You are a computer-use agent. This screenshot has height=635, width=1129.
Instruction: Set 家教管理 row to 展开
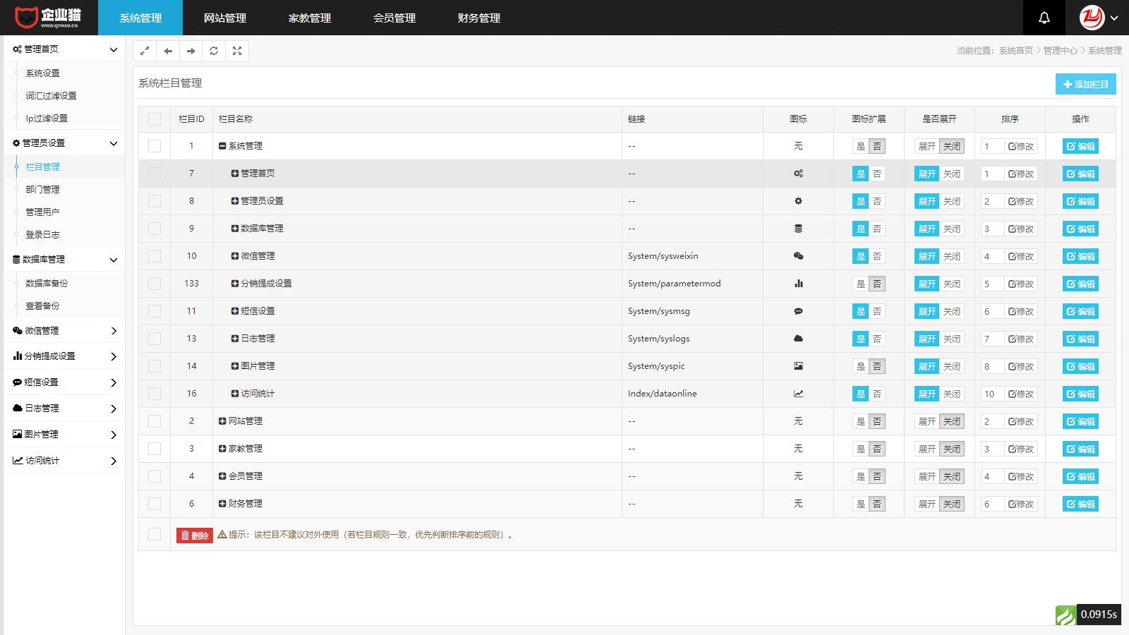[926, 449]
